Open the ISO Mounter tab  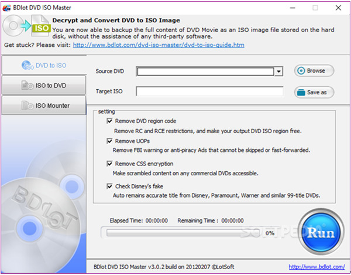point(44,106)
